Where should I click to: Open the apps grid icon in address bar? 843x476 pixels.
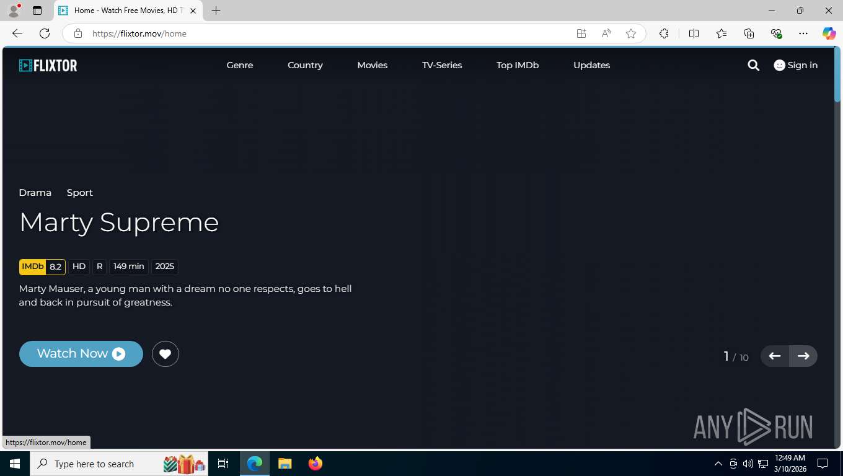(581, 33)
